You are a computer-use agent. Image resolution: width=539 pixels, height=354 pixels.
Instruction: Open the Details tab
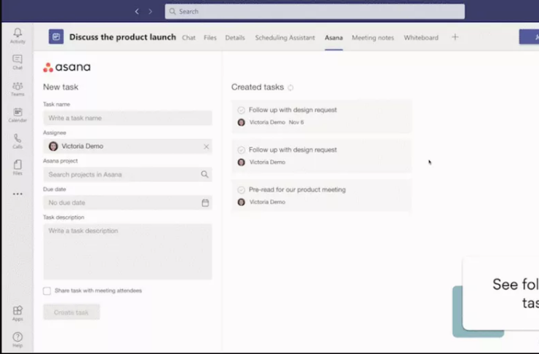235,38
